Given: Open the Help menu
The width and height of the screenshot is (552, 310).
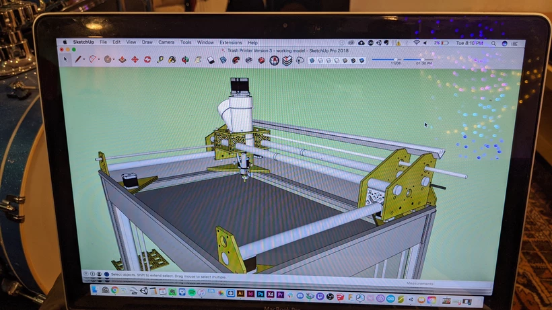Looking at the screenshot, I should click(252, 42).
